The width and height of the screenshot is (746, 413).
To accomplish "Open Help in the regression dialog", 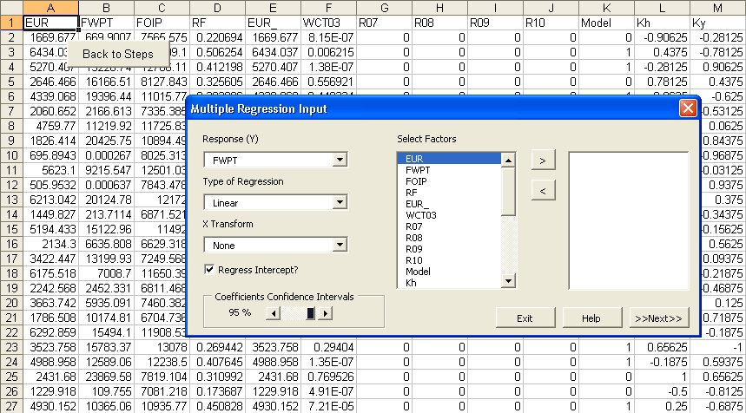I will tap(591, 318).
